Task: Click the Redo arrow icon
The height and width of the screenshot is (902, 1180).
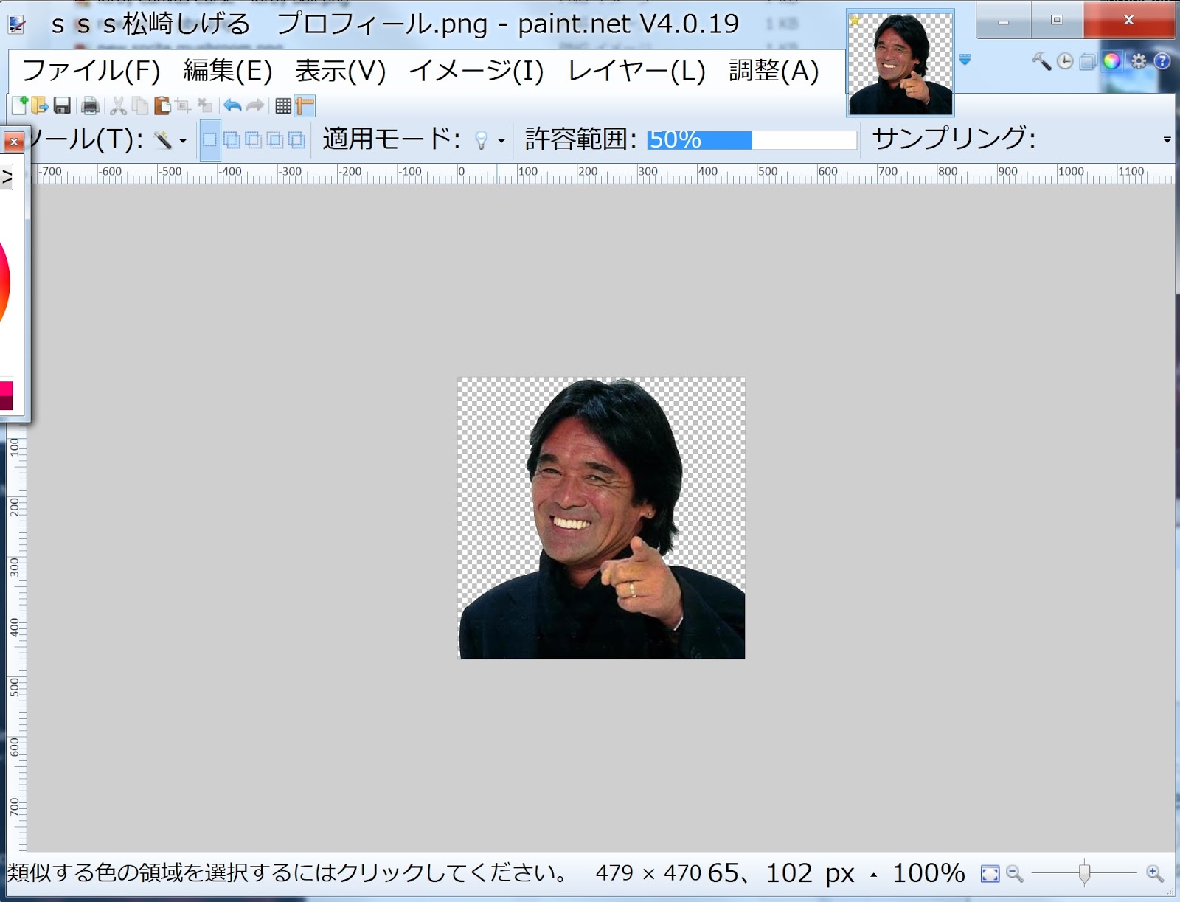Action: pos(254,105)
